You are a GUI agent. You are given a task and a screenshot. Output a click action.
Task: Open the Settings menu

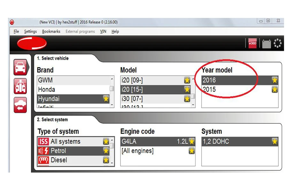[30, 31]
